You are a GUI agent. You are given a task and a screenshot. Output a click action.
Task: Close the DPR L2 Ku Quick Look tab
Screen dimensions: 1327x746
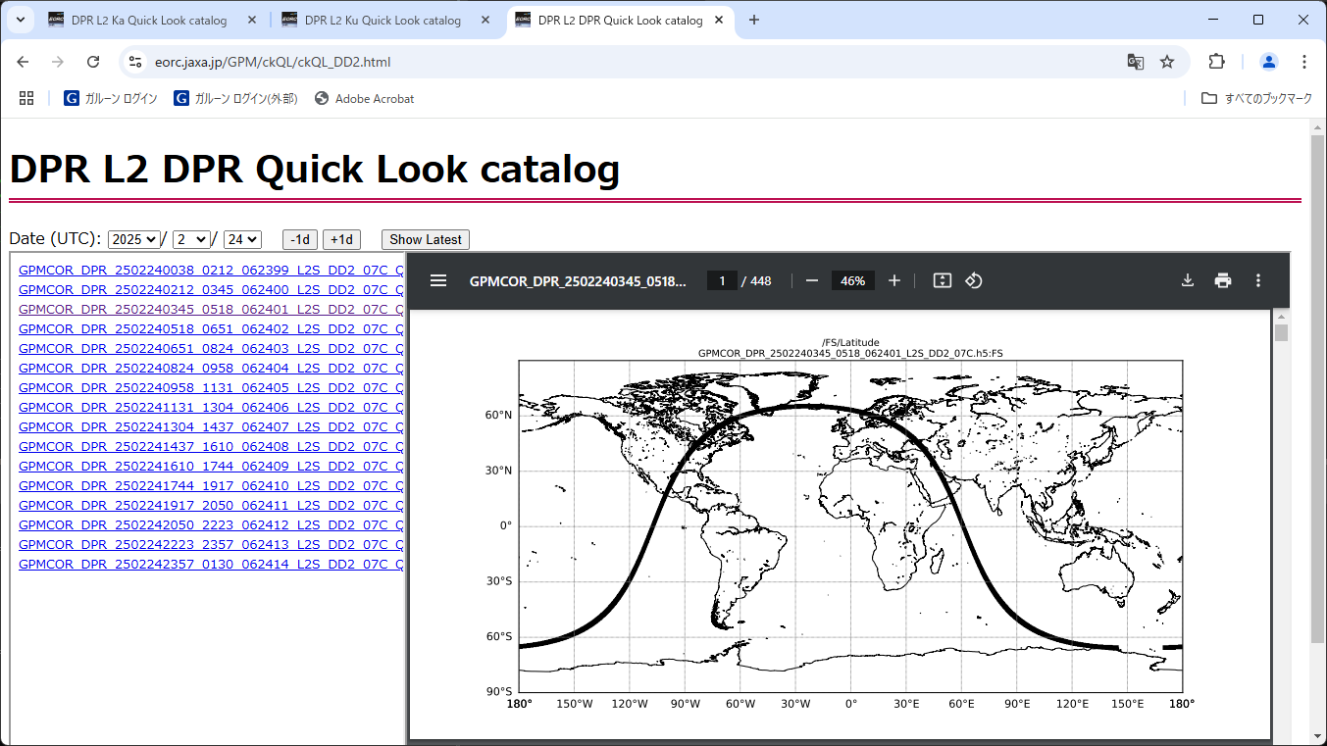pyautogui.click(x=485, y=20)
